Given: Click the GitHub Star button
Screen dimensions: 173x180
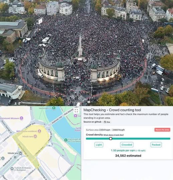Looking at the screenshot, I should pyautogui.click(x=107, y=122).
